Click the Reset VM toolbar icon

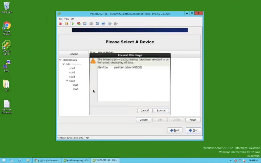click(79, 24)
